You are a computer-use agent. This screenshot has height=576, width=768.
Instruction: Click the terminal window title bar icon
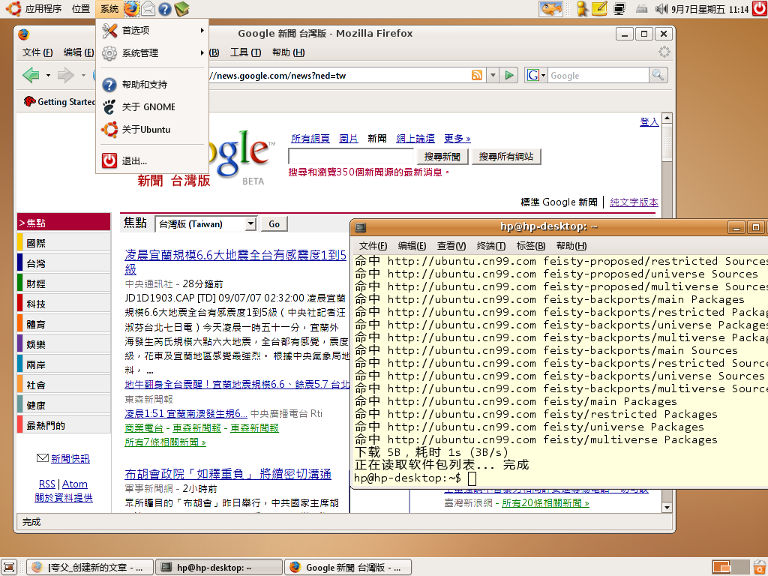(361, 226)
